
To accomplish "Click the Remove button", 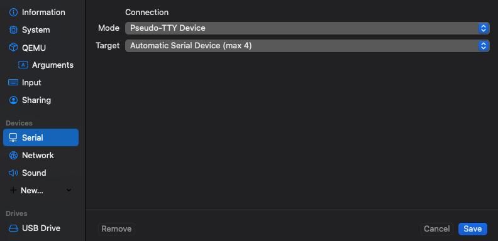I will [x=116, y=229].
